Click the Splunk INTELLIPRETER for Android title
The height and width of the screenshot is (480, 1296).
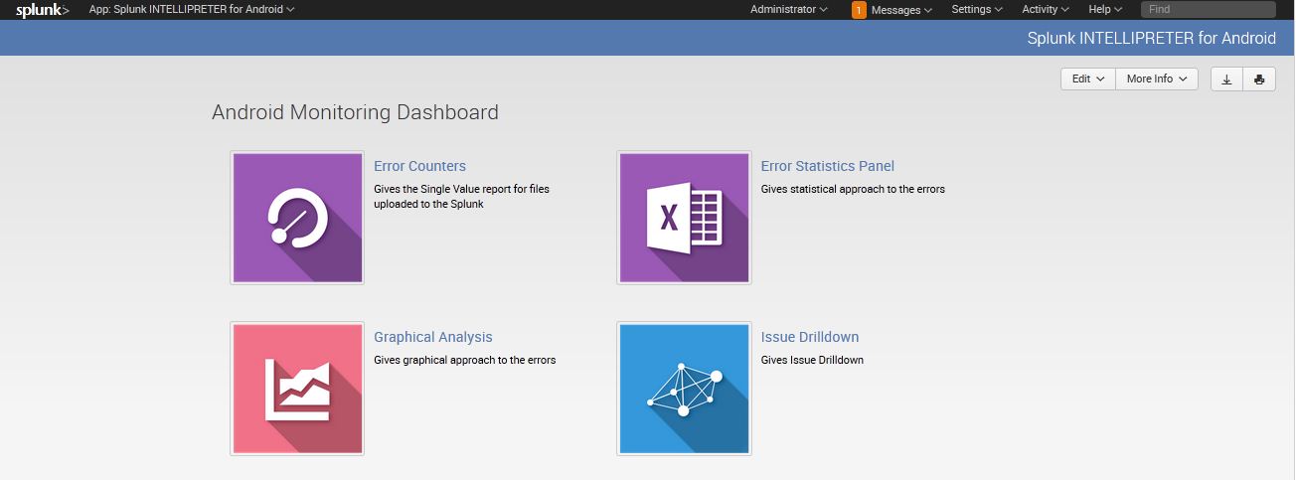1151,38
